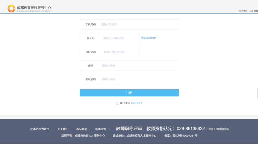258x144 pixels.
Task: Open the 《认证须知》 notice link
Action: tap(136, 103)
